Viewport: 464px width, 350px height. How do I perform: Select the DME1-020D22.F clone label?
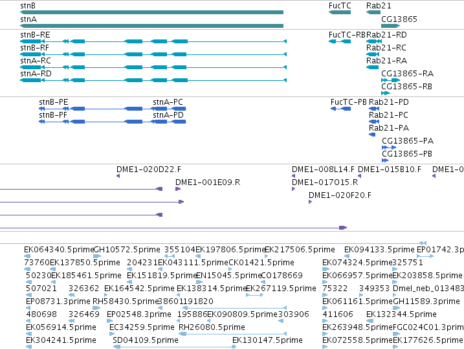click(x=149, y=170)
